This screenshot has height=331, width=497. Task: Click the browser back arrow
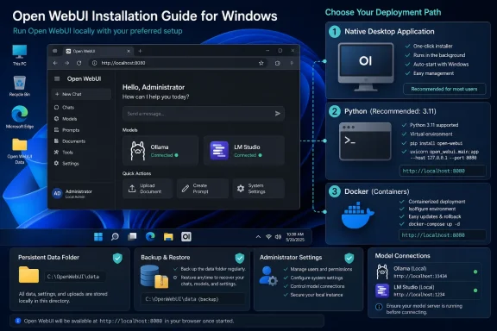click(x=55, y=63)
